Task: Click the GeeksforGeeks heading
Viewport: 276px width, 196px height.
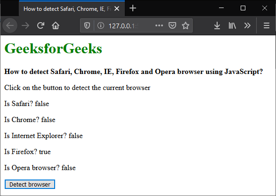Action: [53, 48]
